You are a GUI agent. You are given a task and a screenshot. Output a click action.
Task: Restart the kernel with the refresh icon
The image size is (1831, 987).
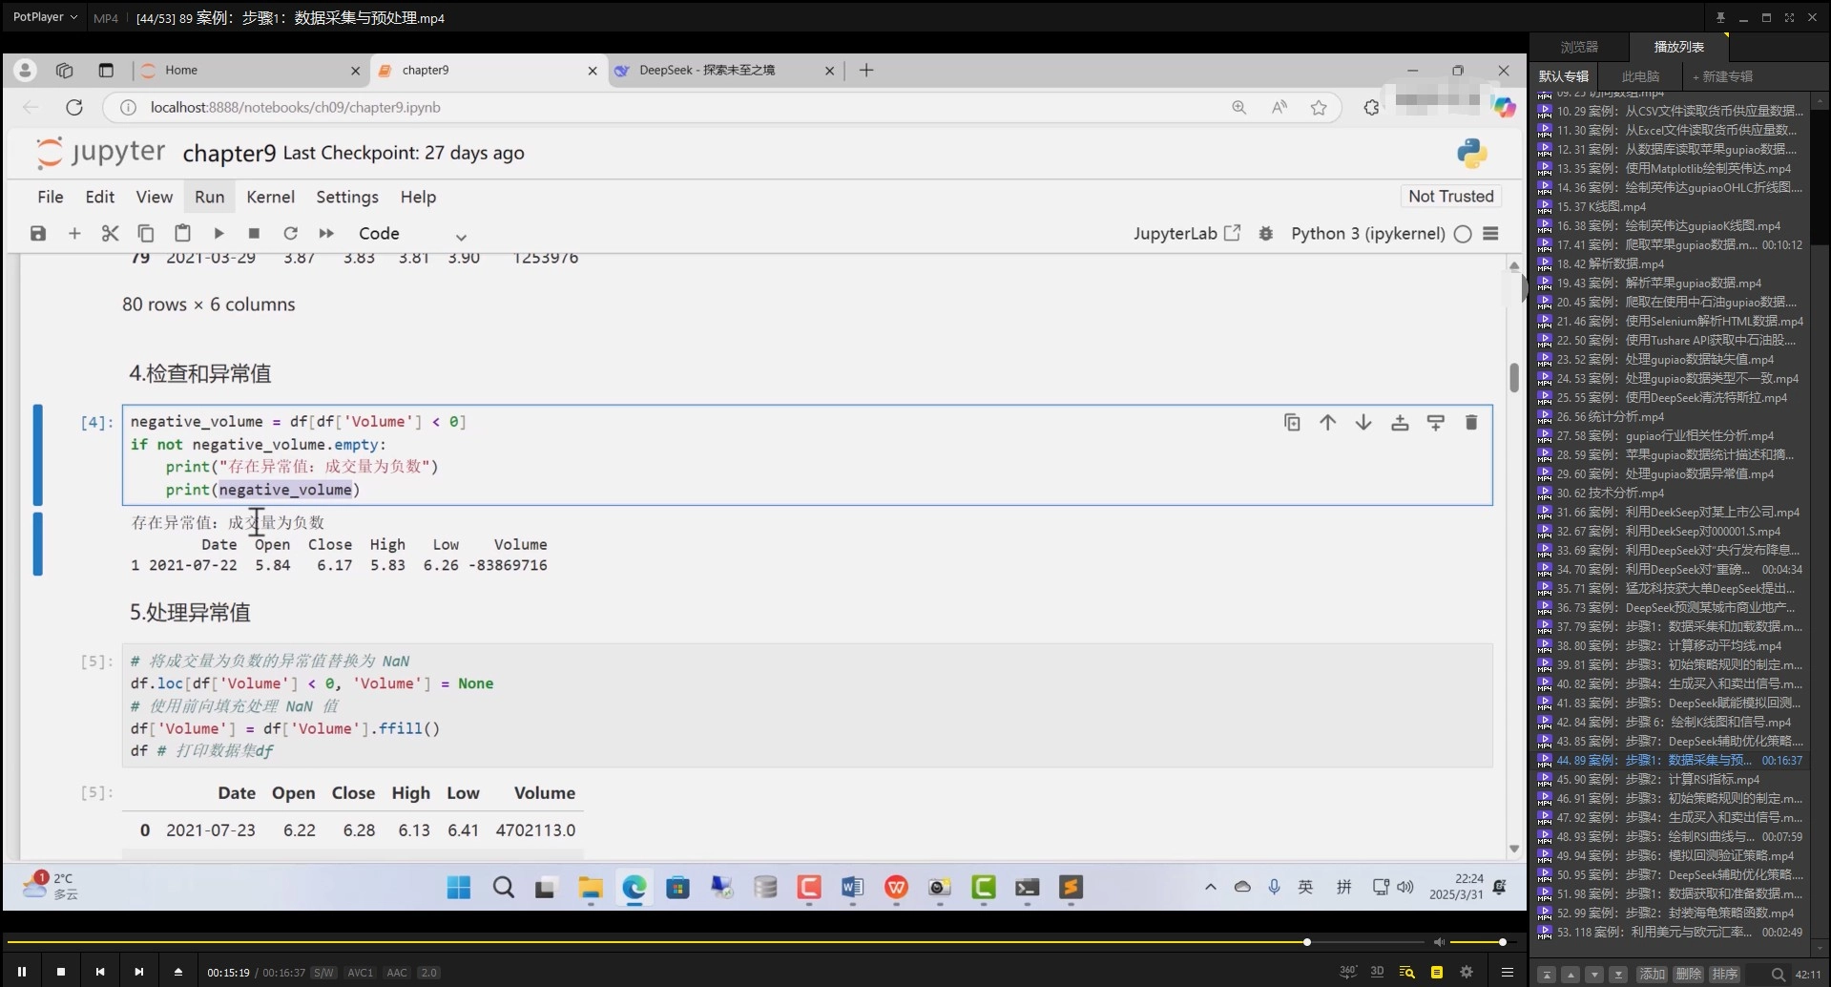tap(291, 233)
